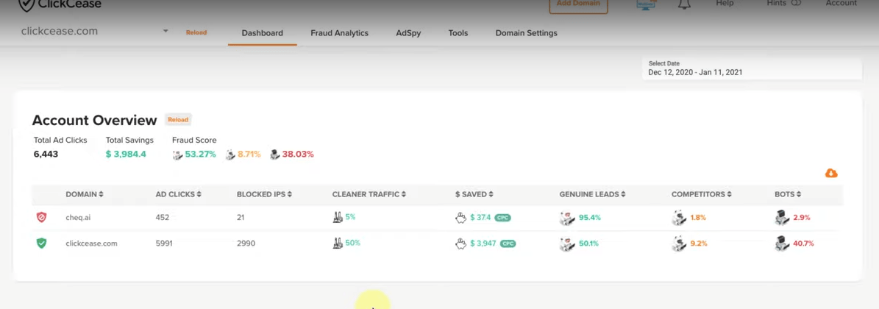Select Total Savings value $ 3,984.4
Image resolution: width=879 pixels, height=309 pixels.
point(126,154)
